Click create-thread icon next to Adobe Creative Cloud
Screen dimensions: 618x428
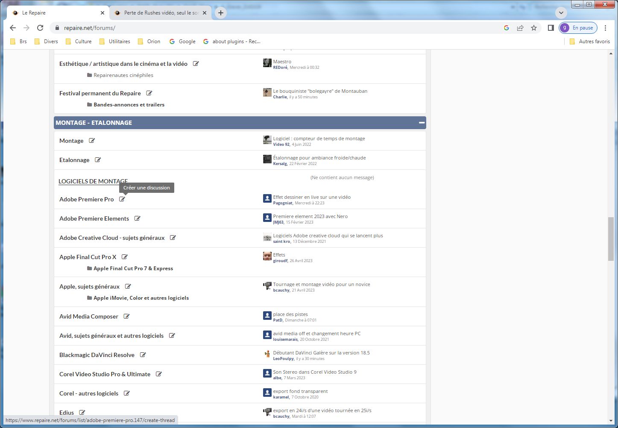point(173,238)
